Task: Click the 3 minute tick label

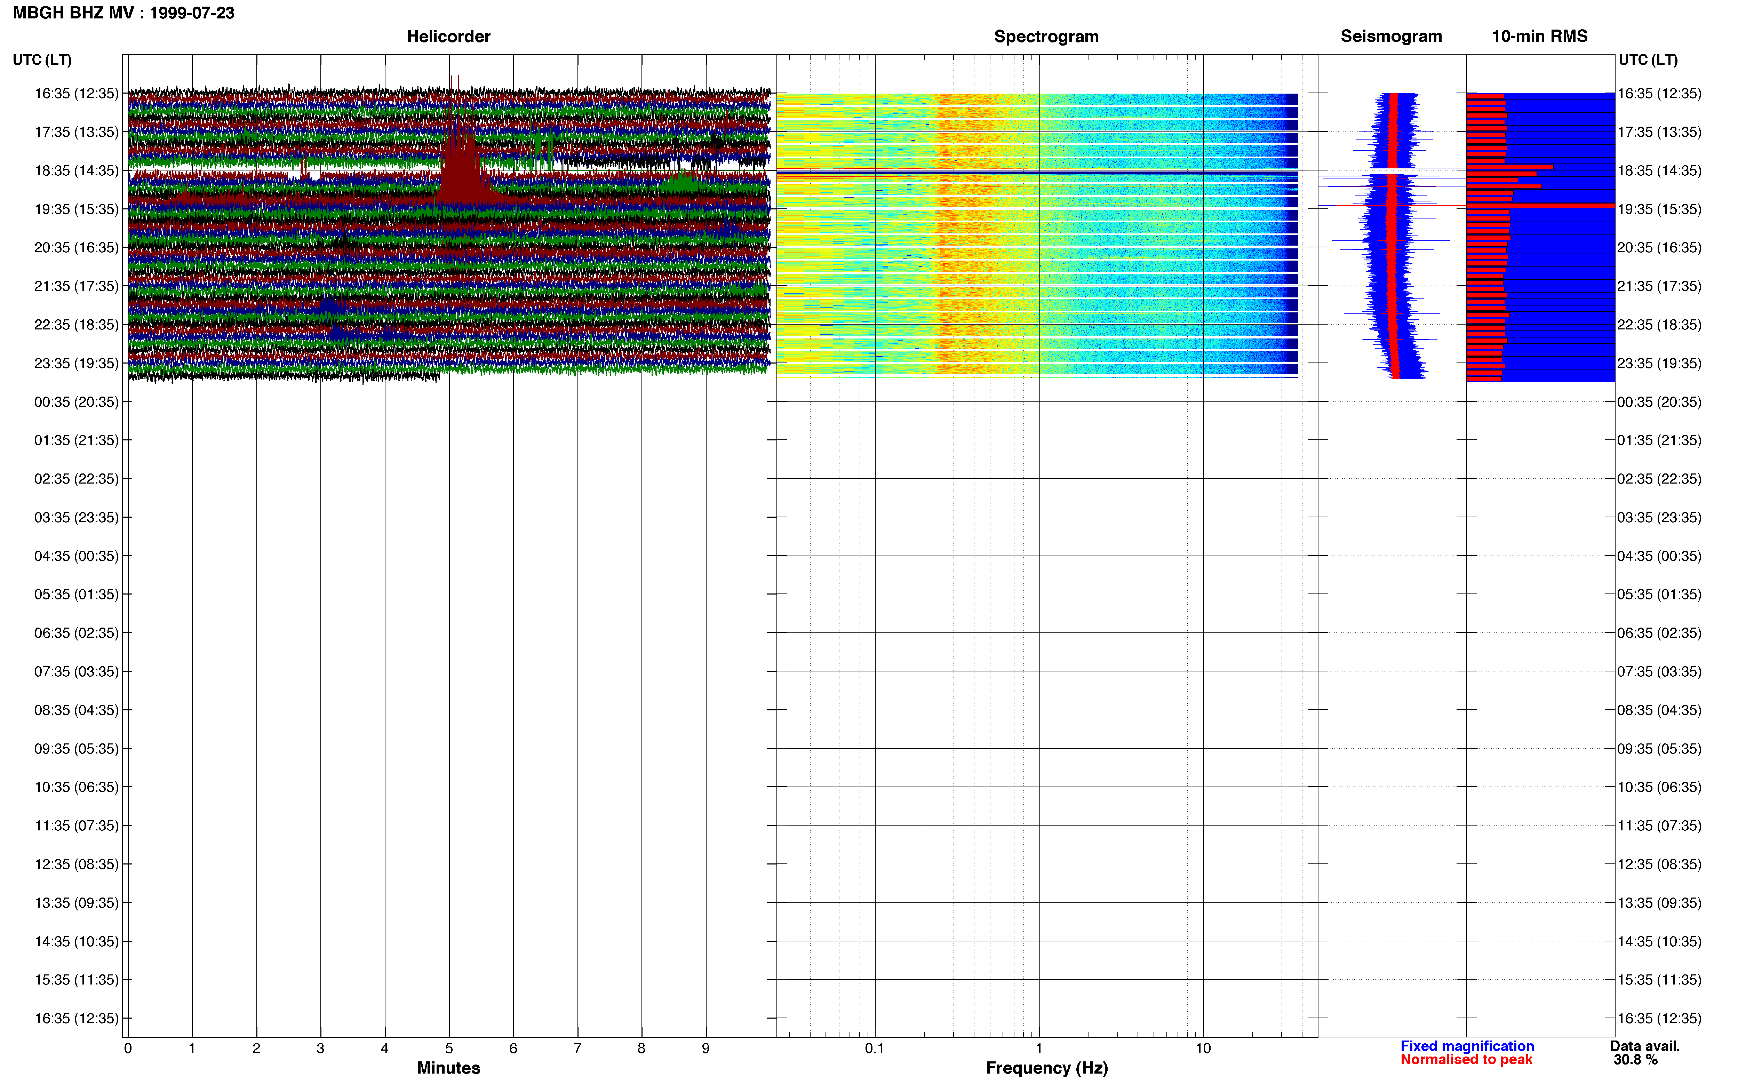Action: pos(321,1048)
